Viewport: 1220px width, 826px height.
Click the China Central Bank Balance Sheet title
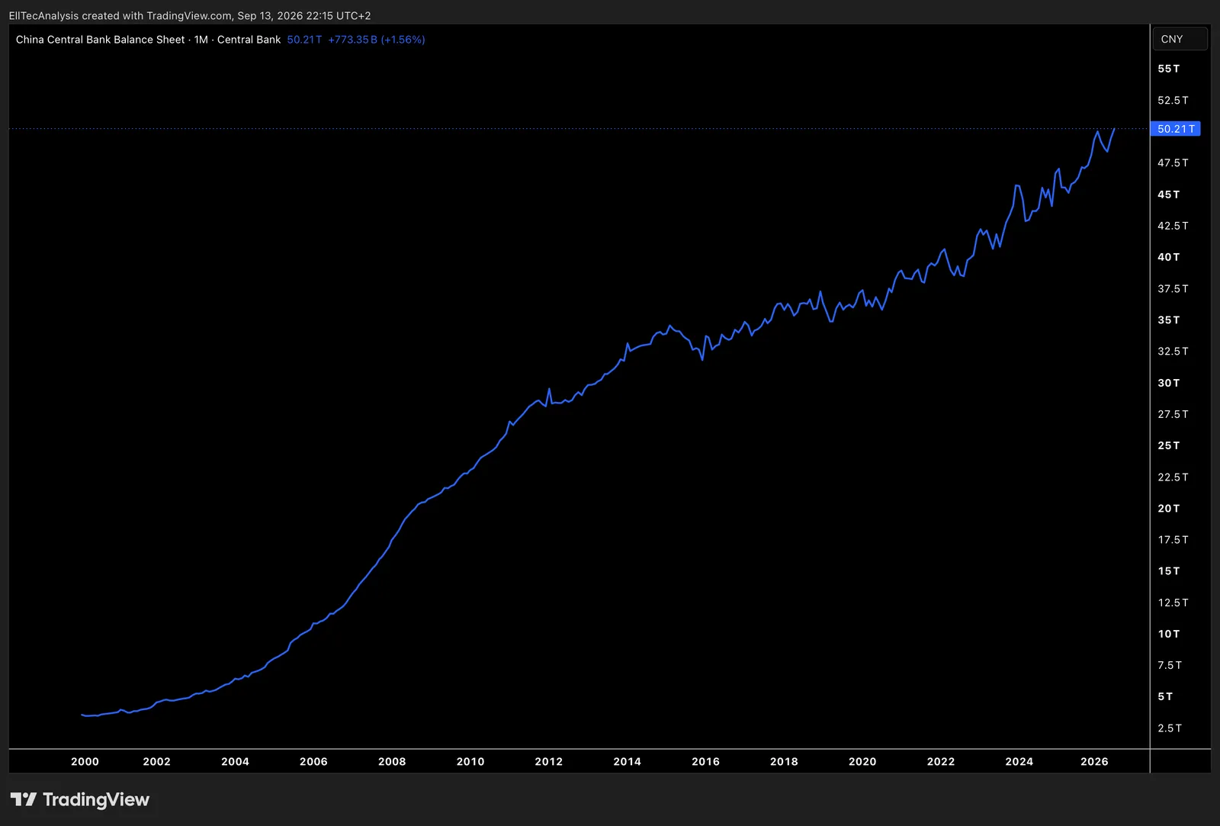point(100,40)
